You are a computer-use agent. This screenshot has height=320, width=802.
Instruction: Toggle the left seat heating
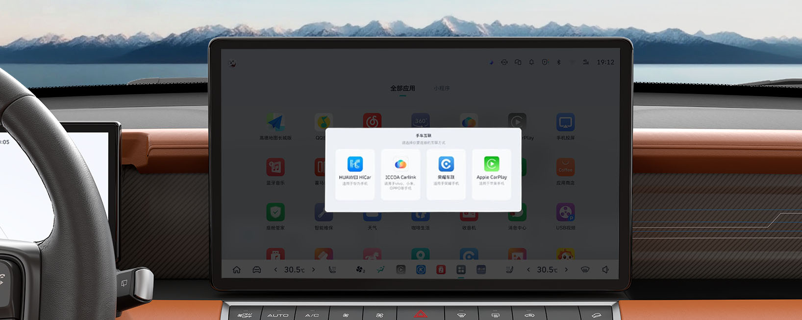(332, 270)
